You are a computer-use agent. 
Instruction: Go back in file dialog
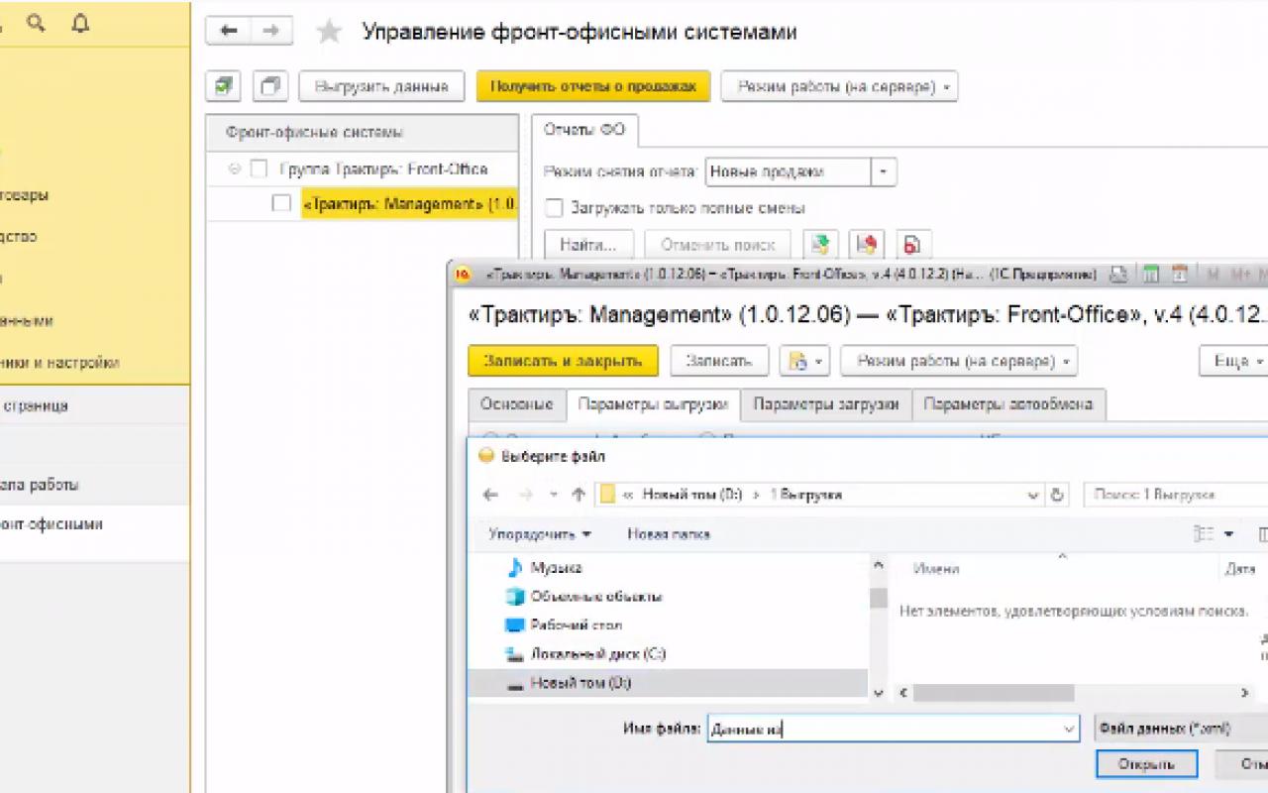(x=490, y=495)
